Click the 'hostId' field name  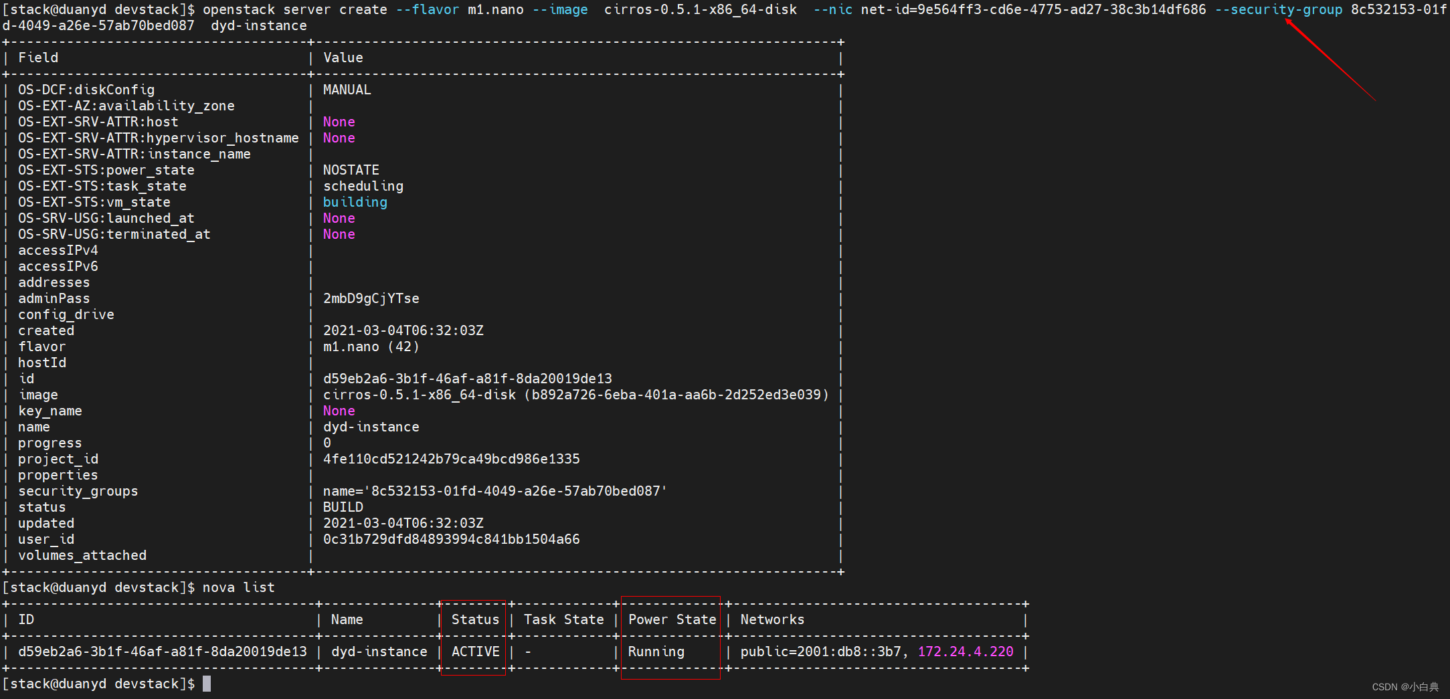42,363
